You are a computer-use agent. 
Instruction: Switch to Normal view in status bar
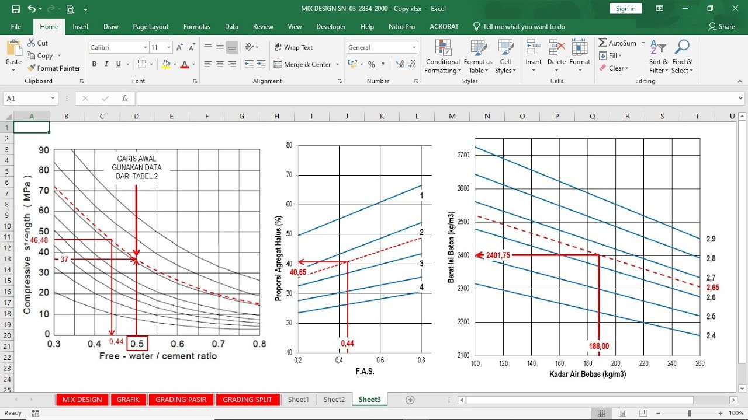coord(601,413)
